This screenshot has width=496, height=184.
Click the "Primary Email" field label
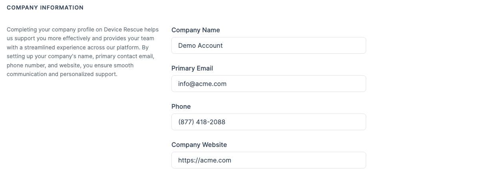click(x=192, y=68)
